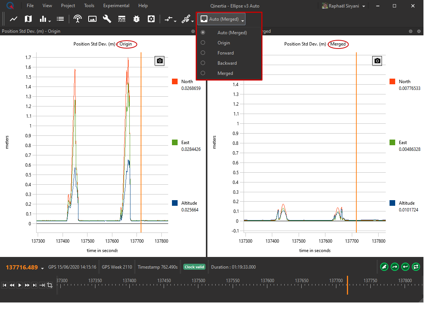Open the bar chart dropdown arrow

(x=50, y=21)
